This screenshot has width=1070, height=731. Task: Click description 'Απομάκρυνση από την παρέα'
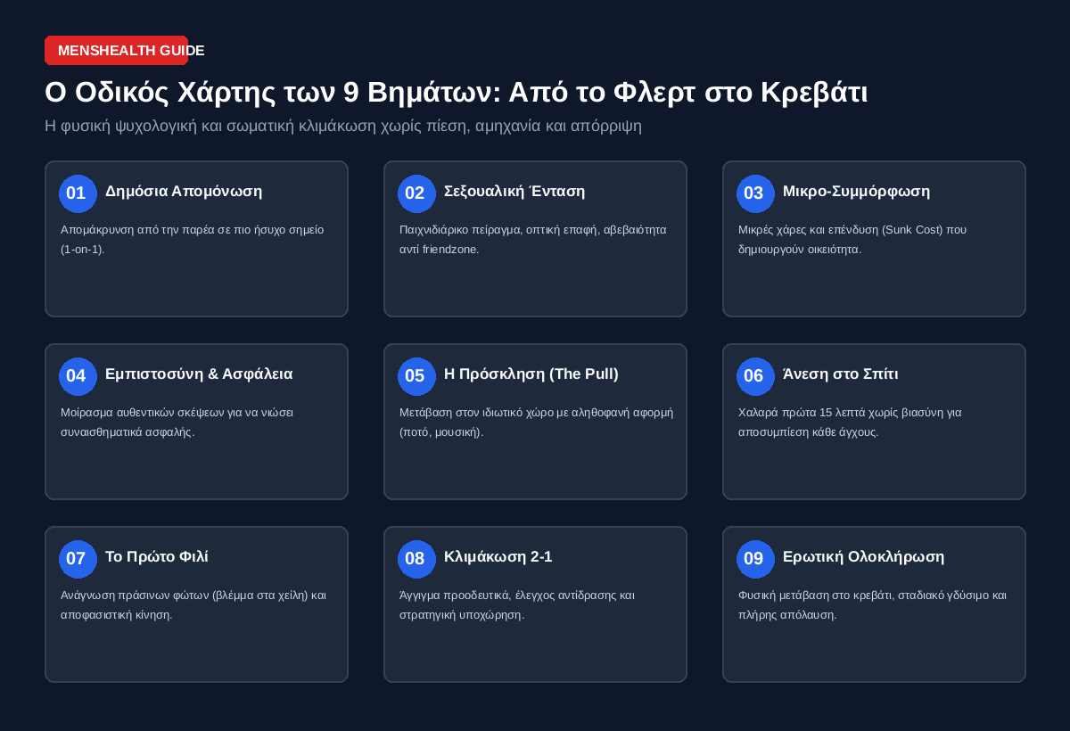tap(192, 239)
